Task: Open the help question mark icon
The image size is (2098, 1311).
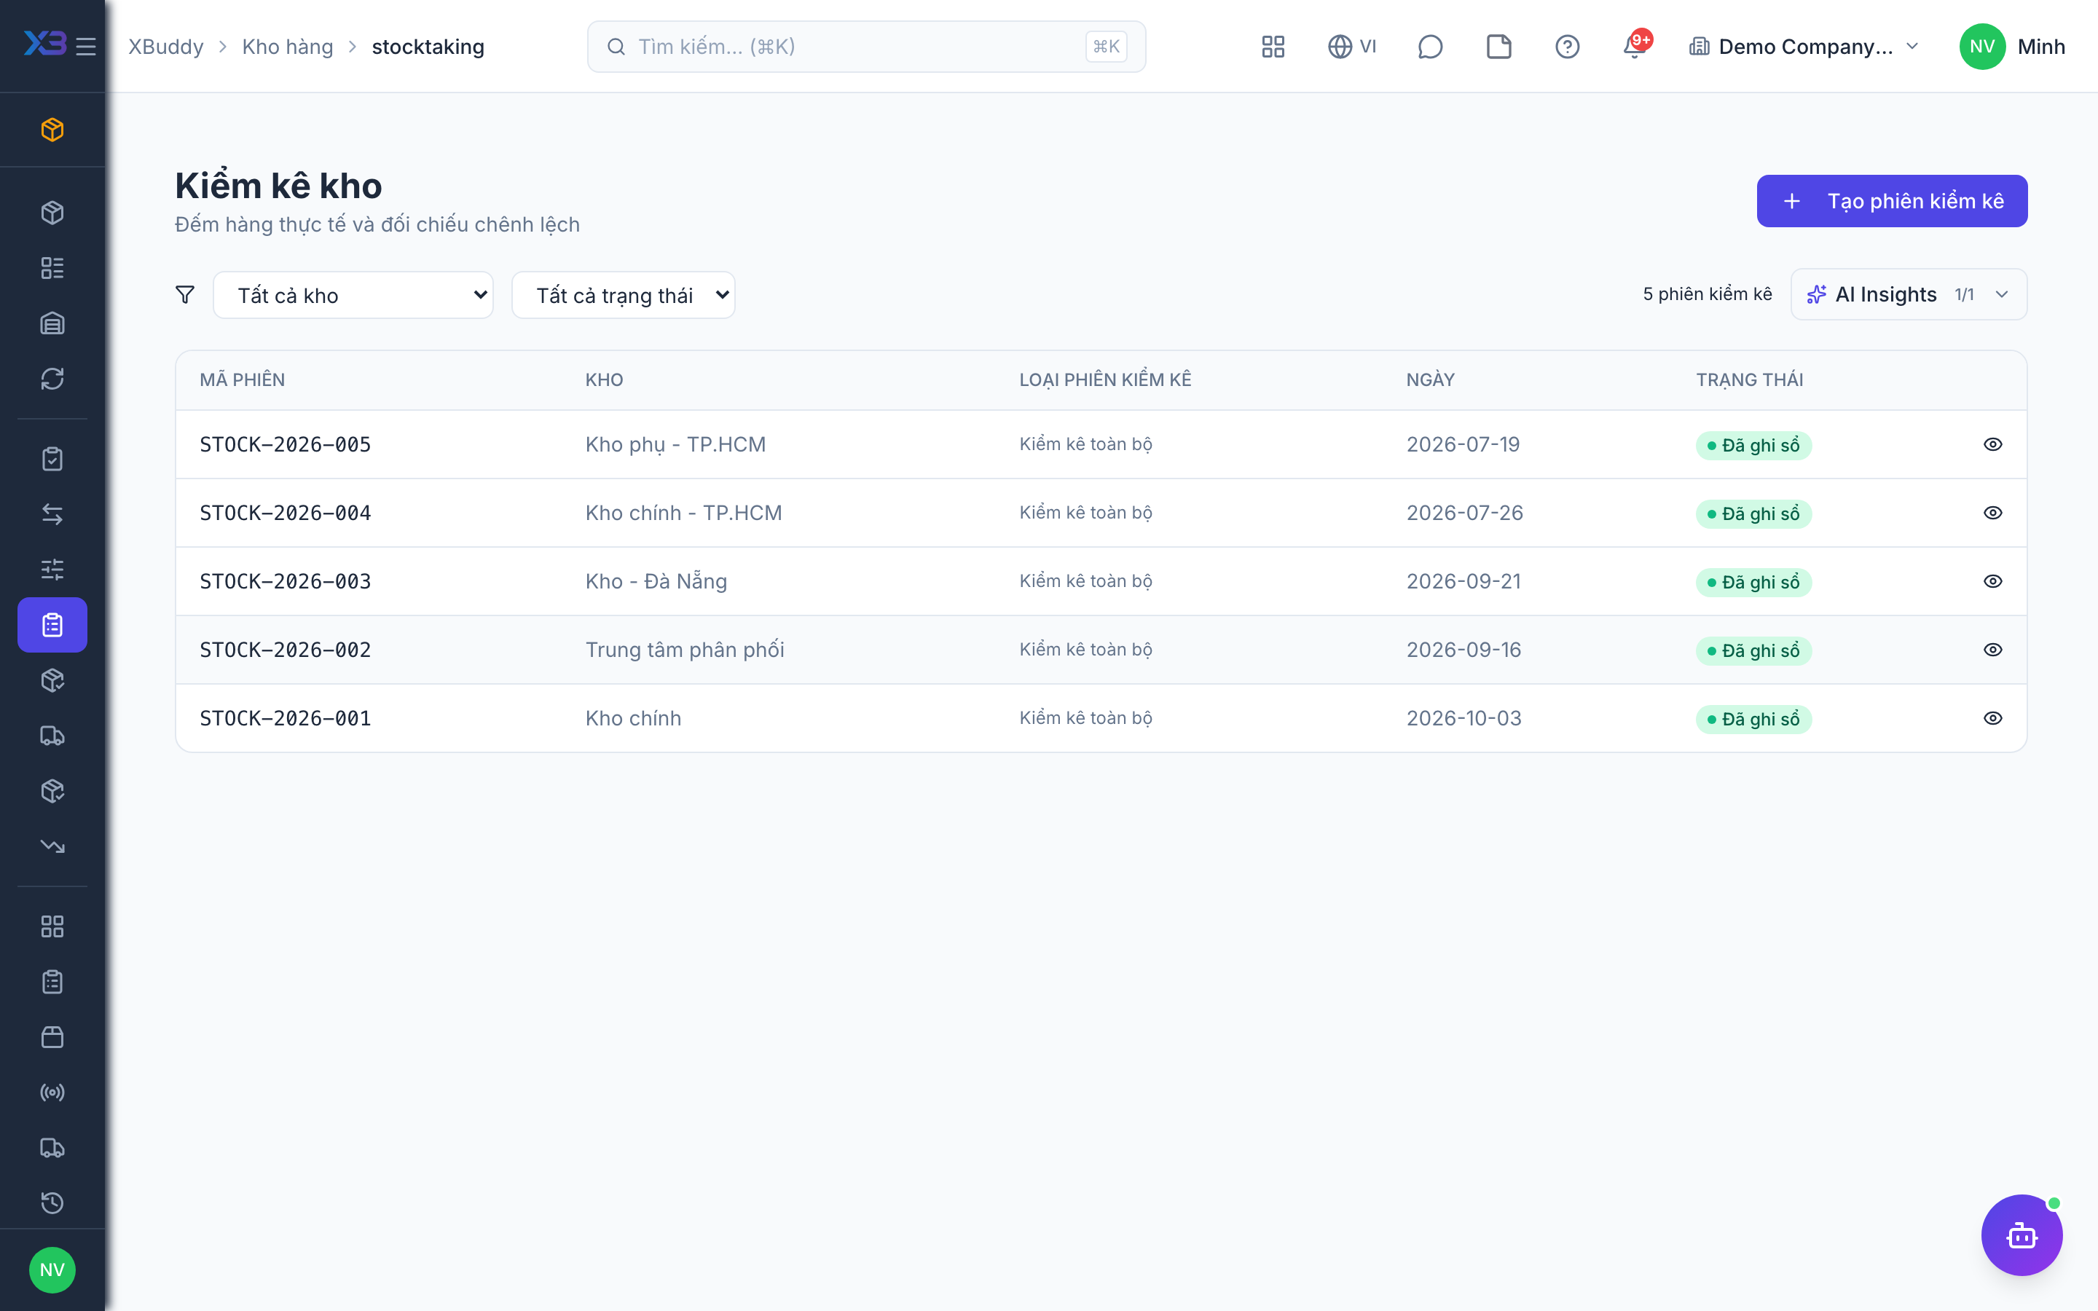Action: (x=1566, y=47)
